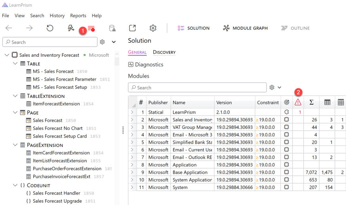Collapse the Table tree group
The image size is (346, 205).
[x=15, y=63]
